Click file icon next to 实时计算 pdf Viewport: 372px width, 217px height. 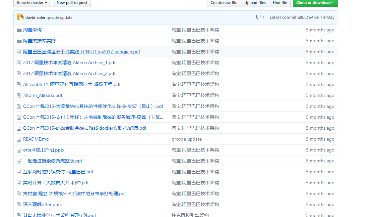19,183
